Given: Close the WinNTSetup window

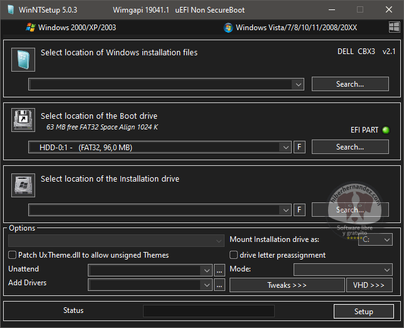Looking at the screenshot, I should tap(389, 10).
